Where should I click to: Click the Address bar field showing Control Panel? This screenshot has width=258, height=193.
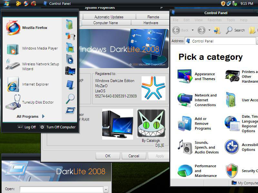(221, 41)
